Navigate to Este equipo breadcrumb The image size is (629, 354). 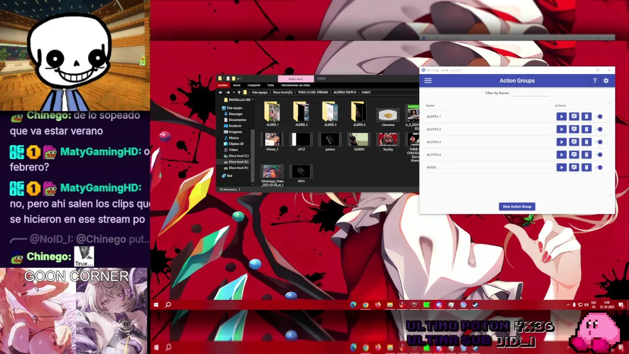pos(260,92)
